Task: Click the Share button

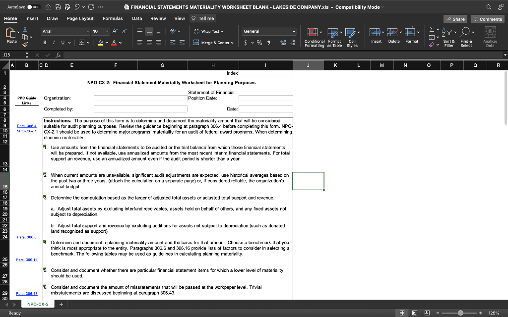Action: 455,19
